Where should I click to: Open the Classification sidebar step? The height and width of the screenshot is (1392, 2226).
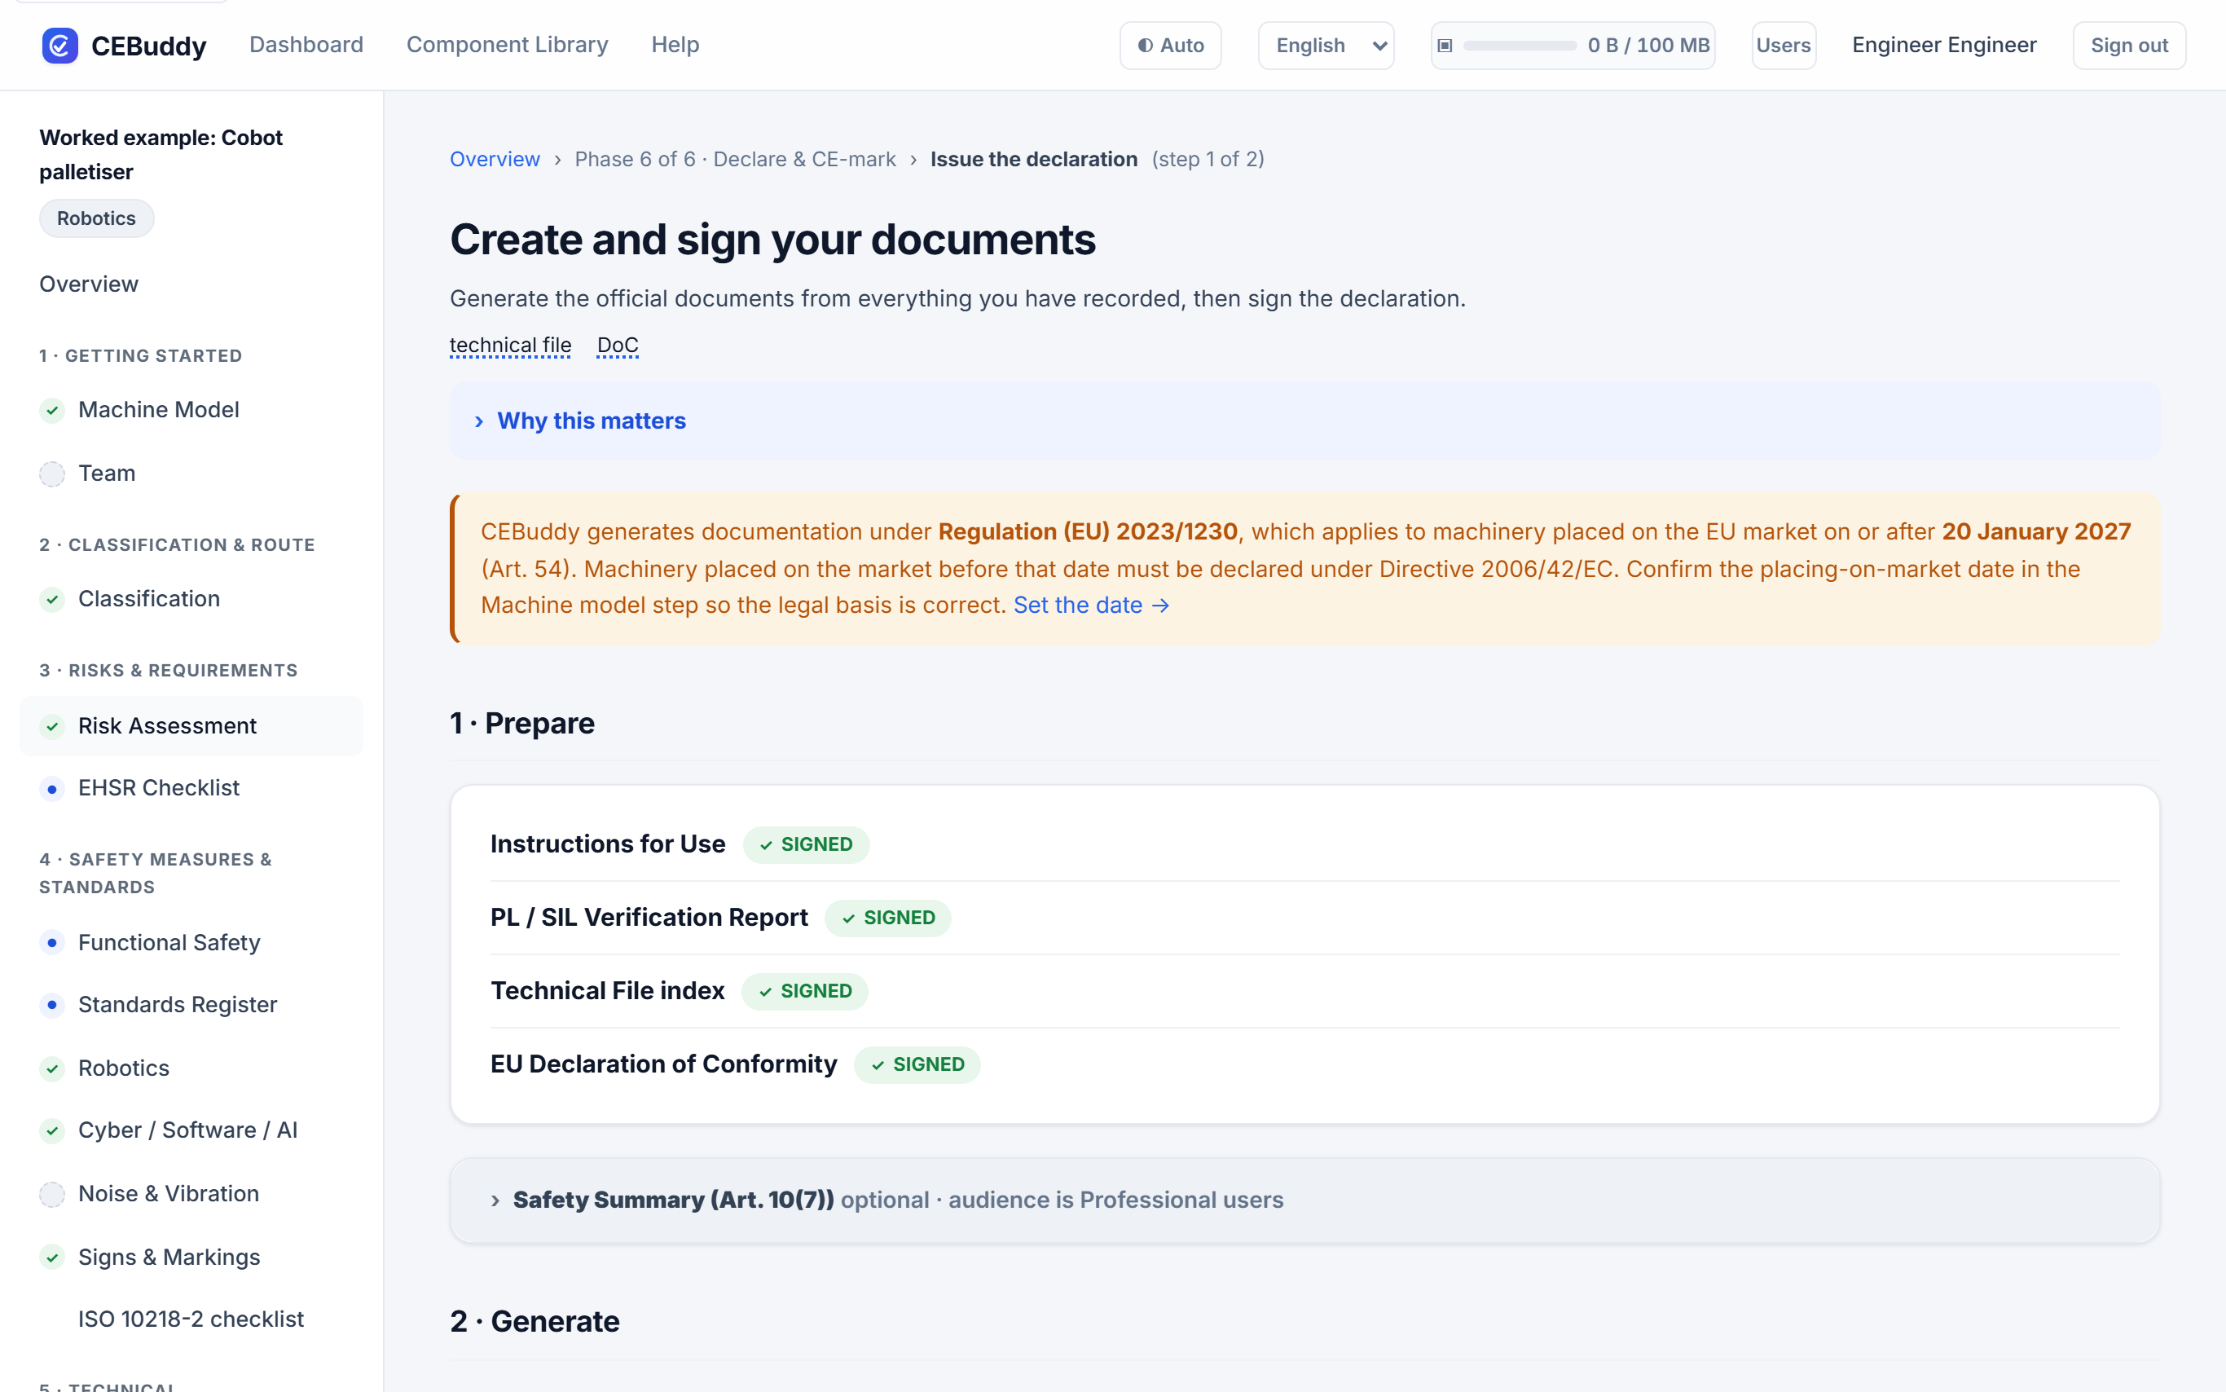click(x=191, y=599)
